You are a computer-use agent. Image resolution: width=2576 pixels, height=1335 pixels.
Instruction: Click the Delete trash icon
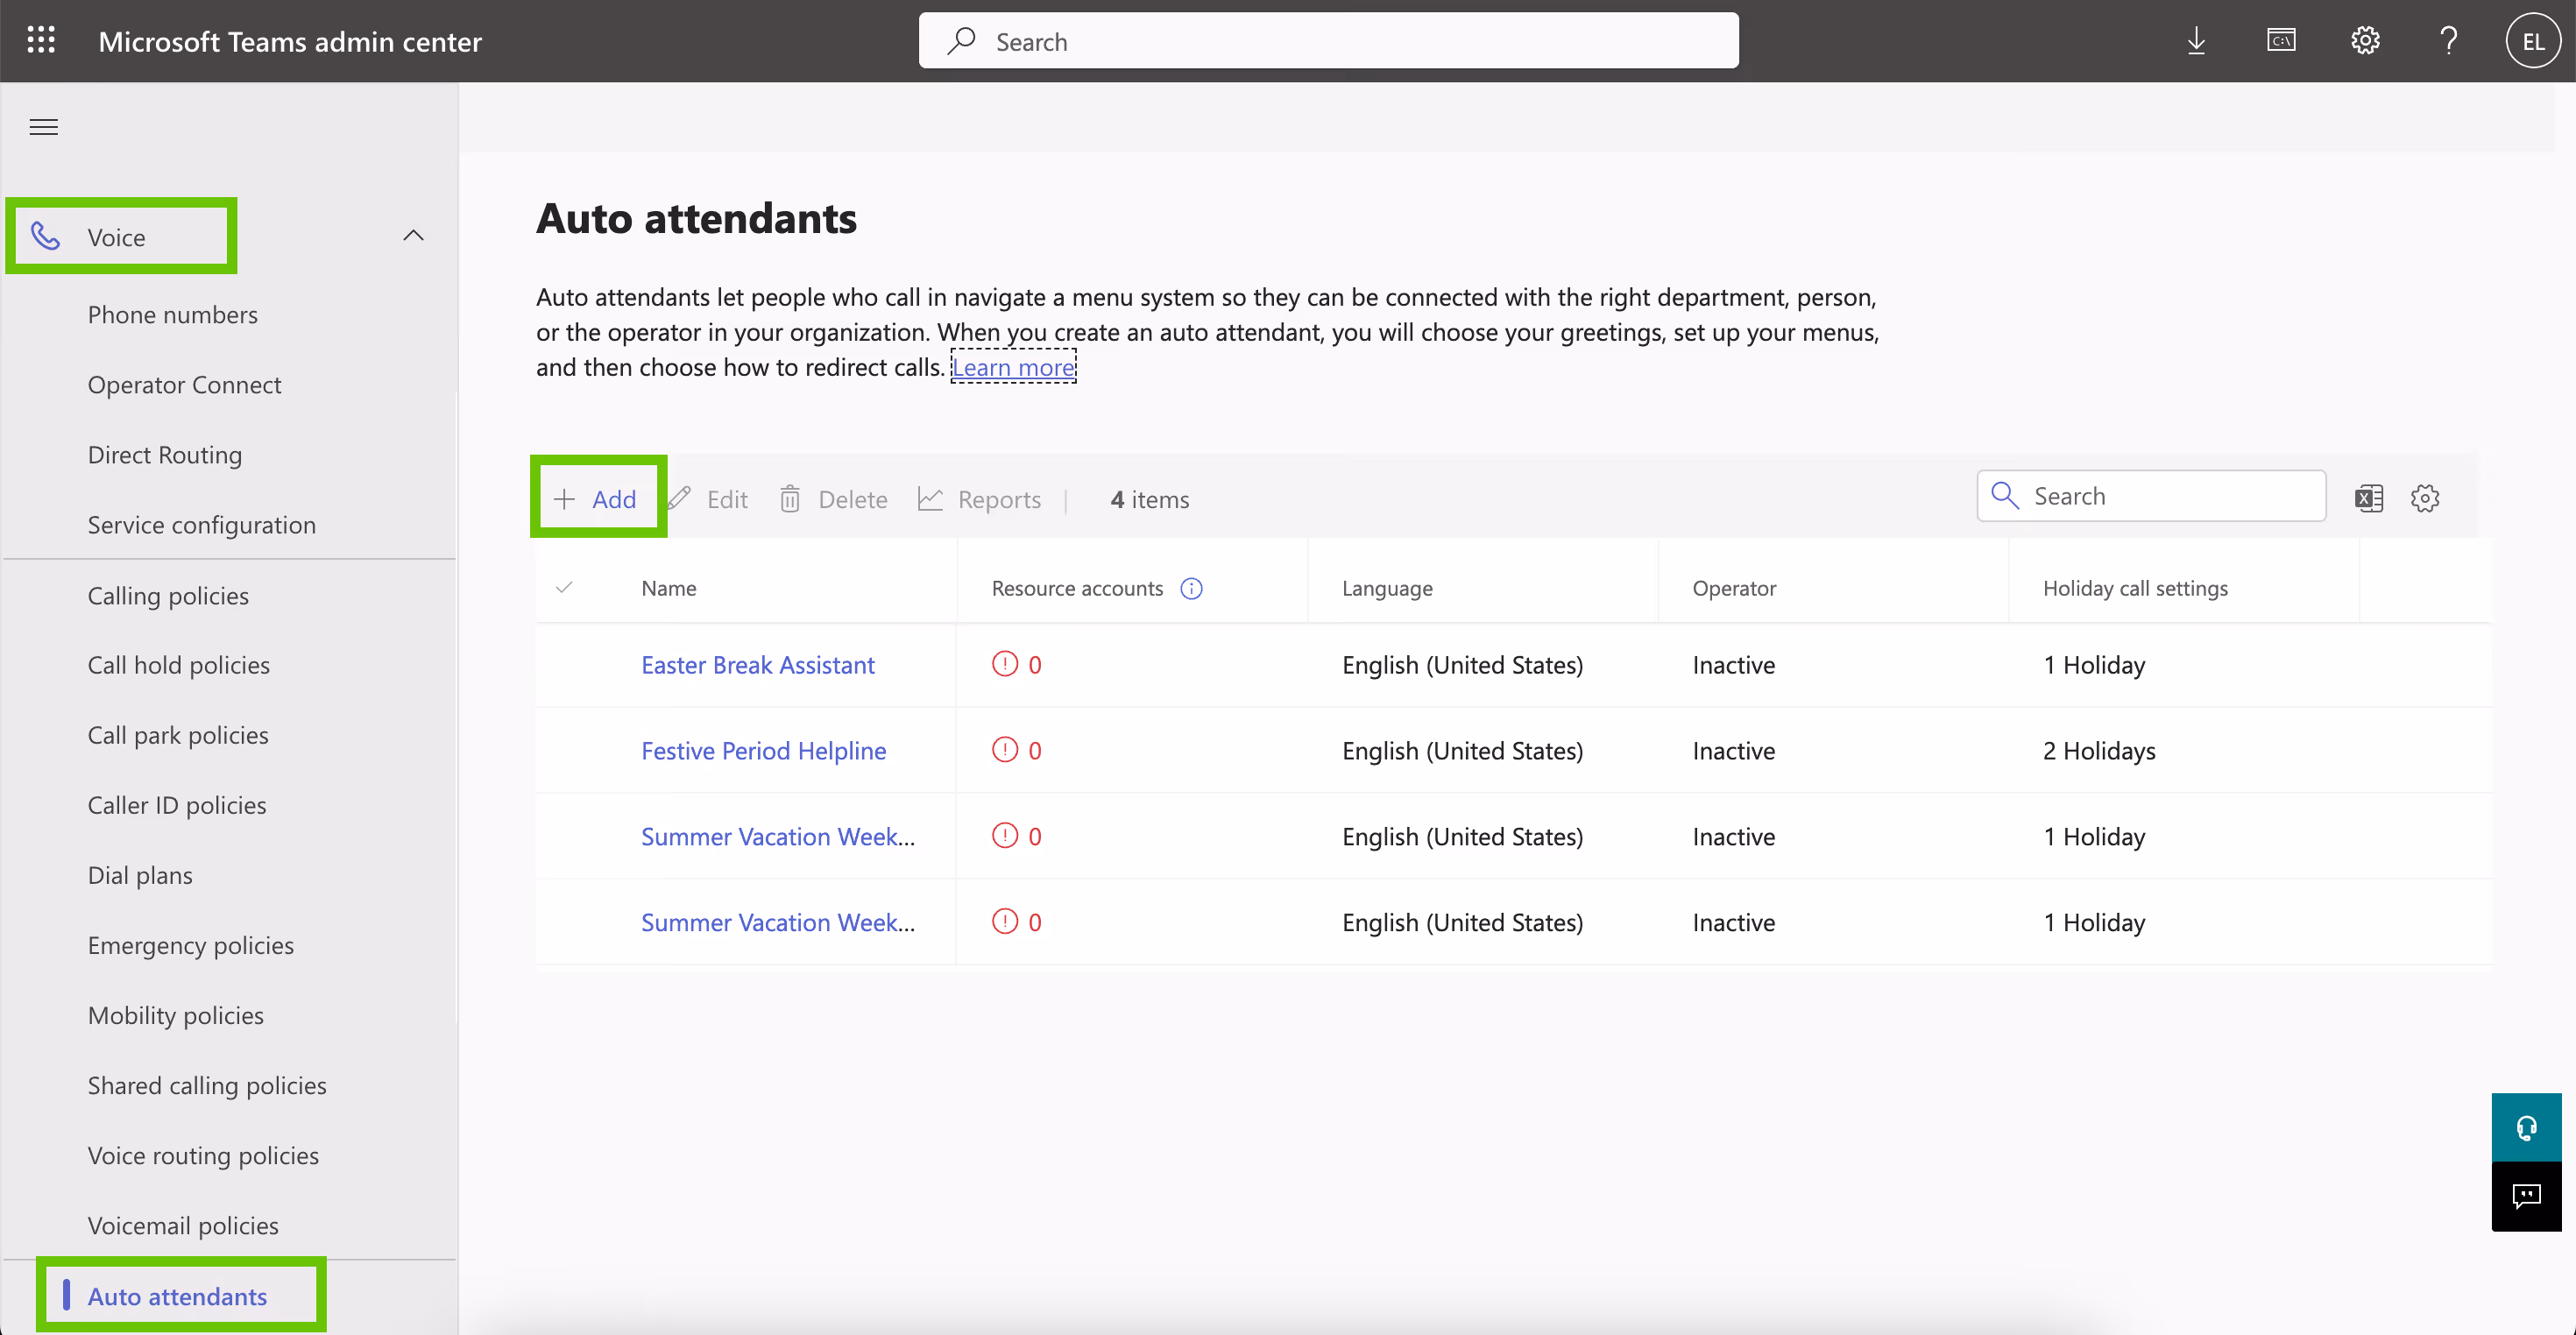(790, 498)
